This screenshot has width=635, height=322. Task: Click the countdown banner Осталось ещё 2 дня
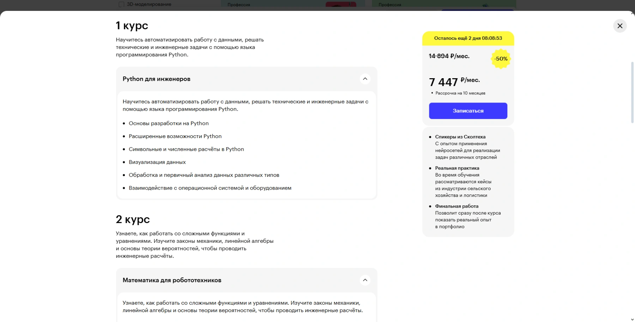pyautogui.click(x=468, y=38)
